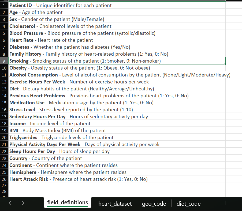Open the geo_code worksheet
This screenshot has width=242, height=211.
click(154, 204)
